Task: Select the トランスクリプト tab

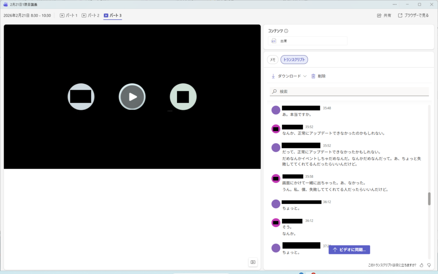Action: click(294, 60)
